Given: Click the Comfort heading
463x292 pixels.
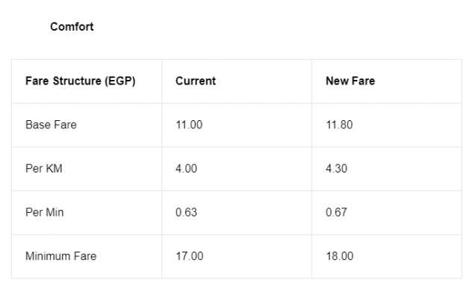Looking at the screenshot, I should pyautogui.click(x=72, y=27).
